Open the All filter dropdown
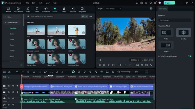195x109 pixels. (84, 16)
